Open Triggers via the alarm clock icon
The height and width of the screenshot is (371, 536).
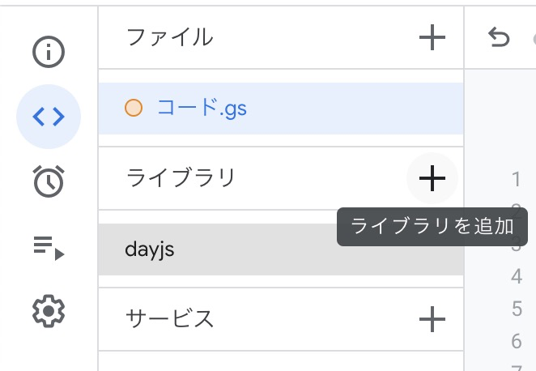point(49,181)
